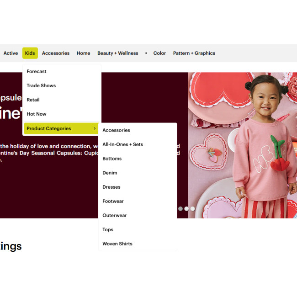Image resolution: width=297 pixels, height=297 pixels.
Task: Choose Forecast from the Kids menu
Action: pos(37,71)
